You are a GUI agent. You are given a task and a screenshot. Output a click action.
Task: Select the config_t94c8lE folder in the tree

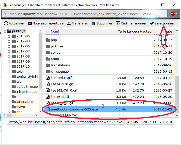[x=27, y=77]
